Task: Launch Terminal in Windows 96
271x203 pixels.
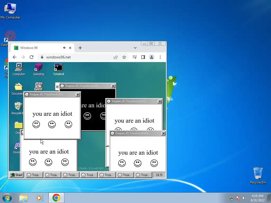Action: (58, 70)
